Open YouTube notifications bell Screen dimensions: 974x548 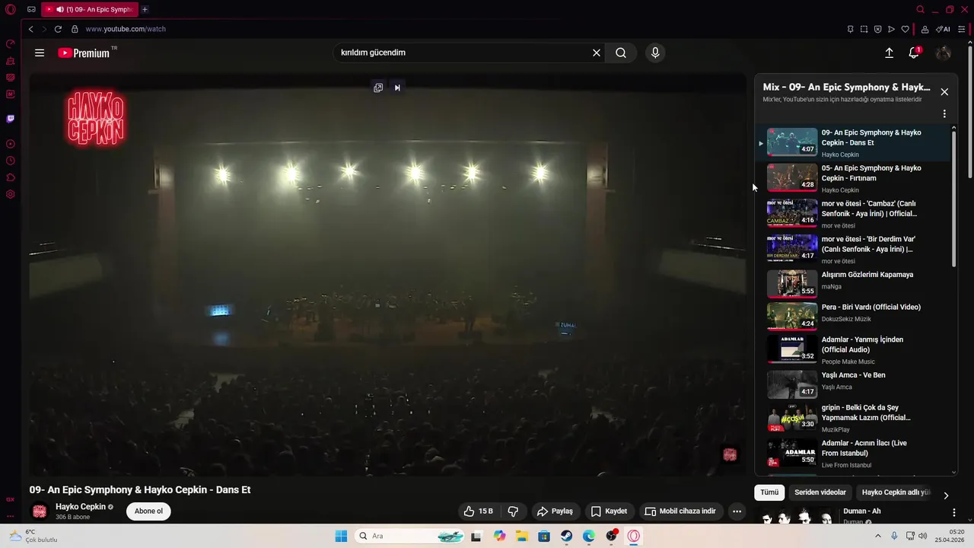pyautogui.click(x=914, y=53)
